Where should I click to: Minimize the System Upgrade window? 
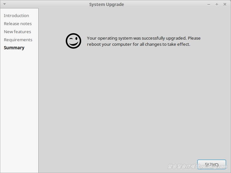(209, 5)
